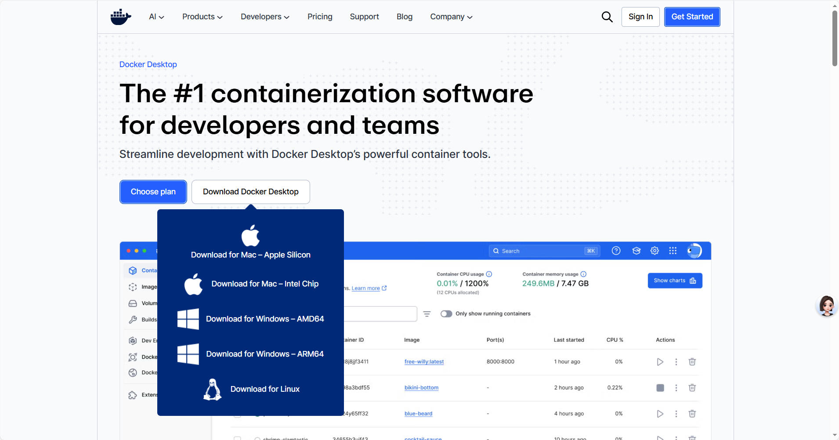Click the Docker whale logo
This screenshot has width=839, height=440.
pyautogui.click(x=121, y=17)
